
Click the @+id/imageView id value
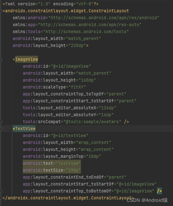(x=71, y=66)
